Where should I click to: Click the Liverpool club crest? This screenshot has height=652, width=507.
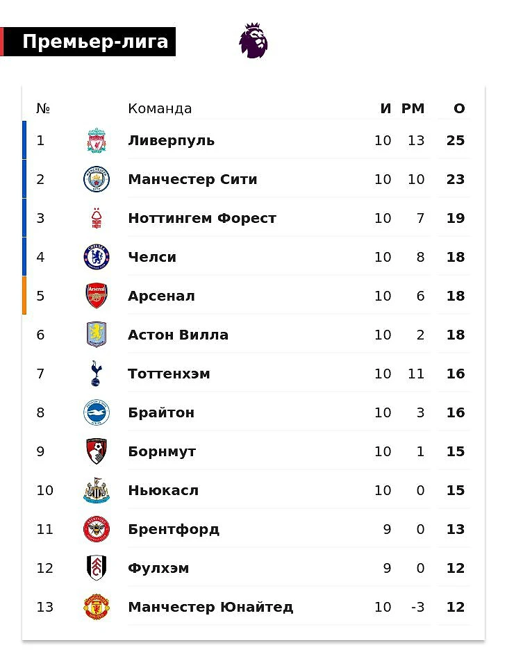[97, 140]
